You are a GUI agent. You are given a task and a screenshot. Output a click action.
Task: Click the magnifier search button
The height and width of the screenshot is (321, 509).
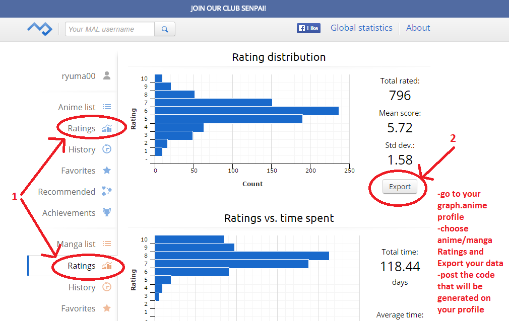pos(165,29)
